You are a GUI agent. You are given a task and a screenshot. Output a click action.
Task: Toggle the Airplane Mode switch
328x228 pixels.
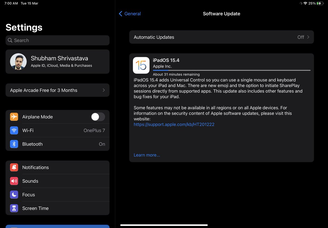[x=98, y=117]
